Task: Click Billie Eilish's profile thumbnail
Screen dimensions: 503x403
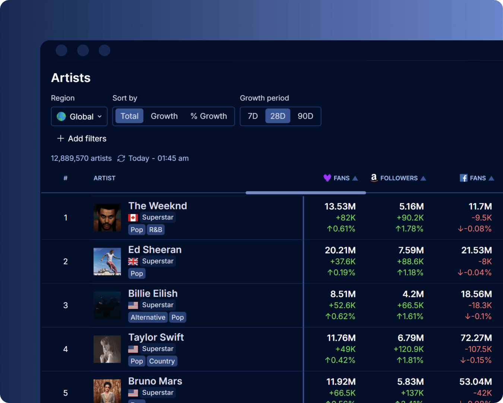Action: pos(107,305)
